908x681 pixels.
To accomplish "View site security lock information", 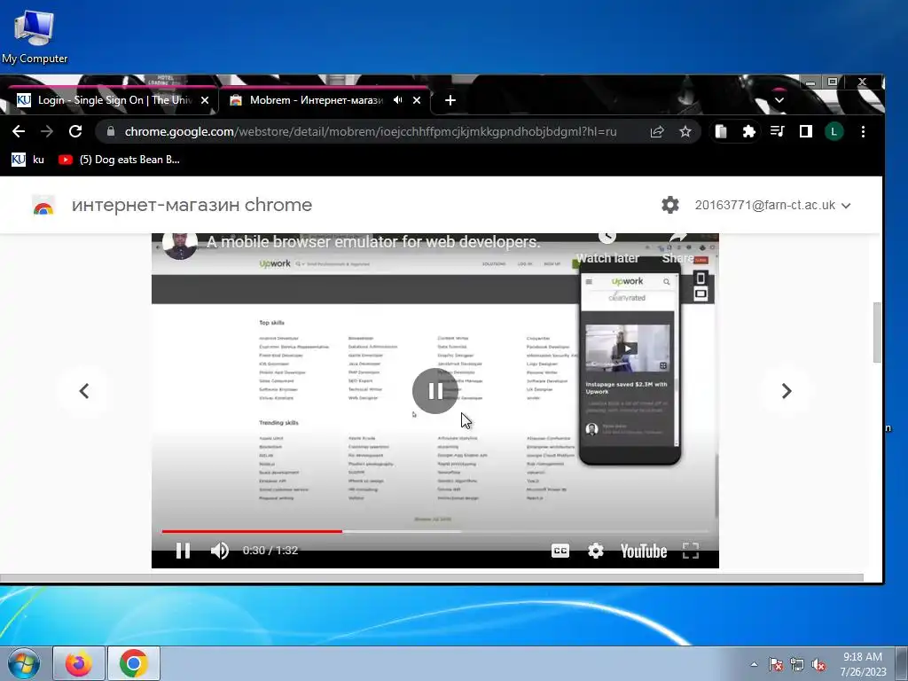I will [x=111, y=131].
